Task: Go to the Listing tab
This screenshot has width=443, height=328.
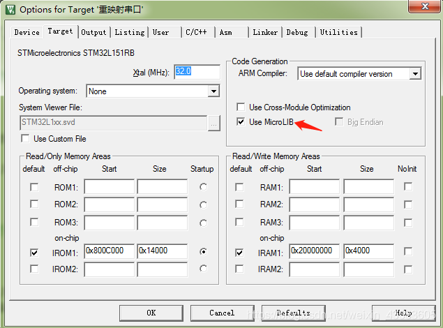Action: pyautogui.click(x=130, y=33)
